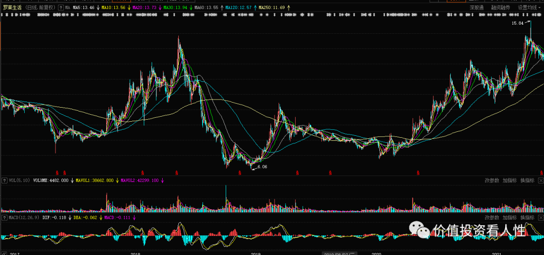
Task: Select the MA250:11.69 label
Action: point(271,7)
